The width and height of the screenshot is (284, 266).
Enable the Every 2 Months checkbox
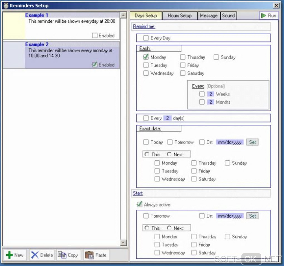tap(202, 102)
